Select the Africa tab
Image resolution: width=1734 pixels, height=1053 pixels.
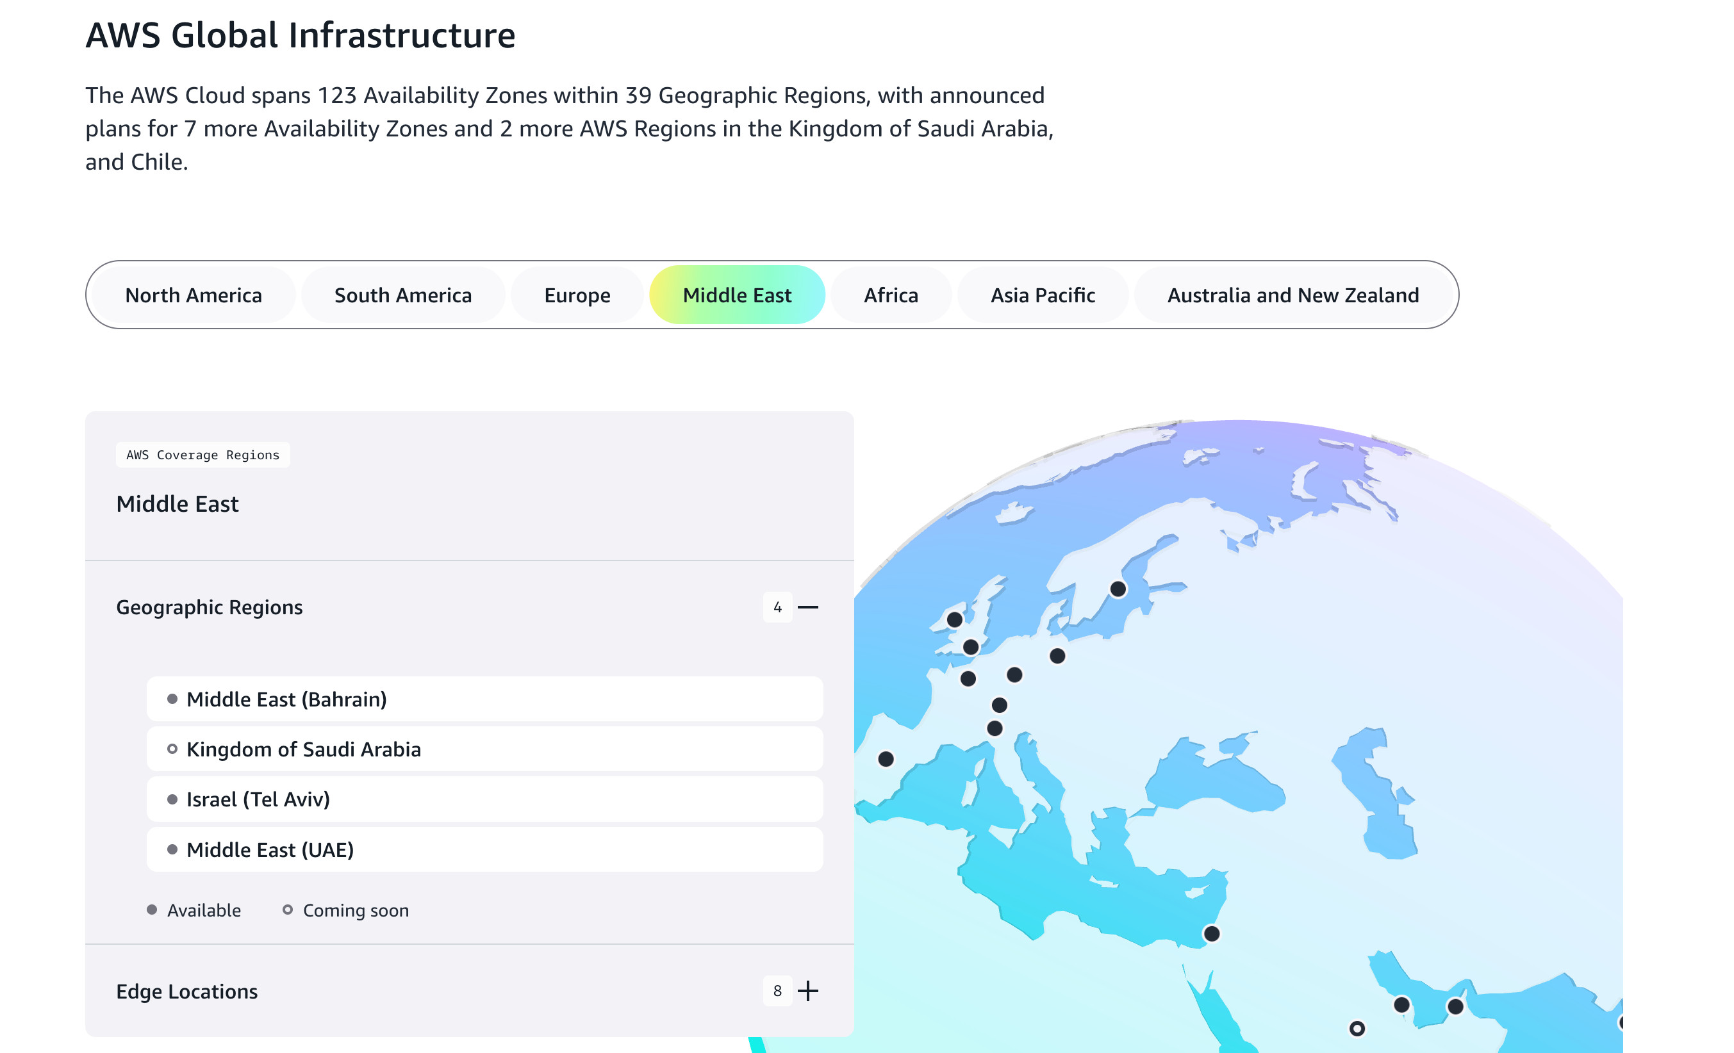890,295
